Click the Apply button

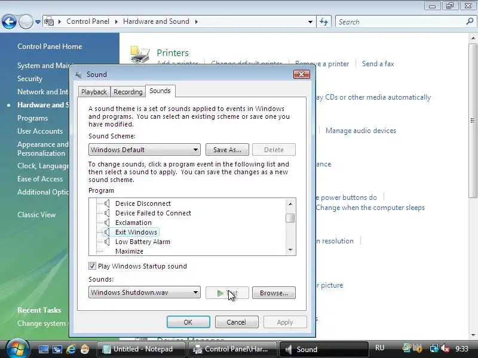point(285,322)
